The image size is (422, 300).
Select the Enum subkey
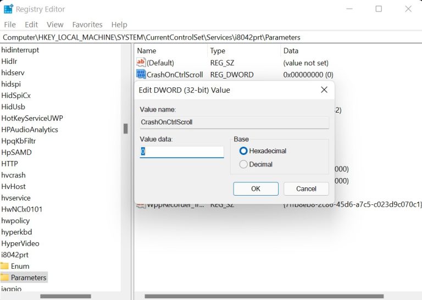tap(20, 266)
